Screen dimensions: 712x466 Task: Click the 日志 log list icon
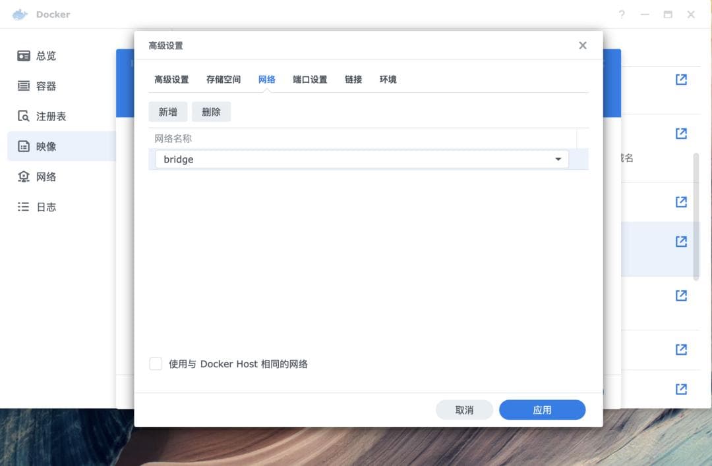tap(24, 207)
